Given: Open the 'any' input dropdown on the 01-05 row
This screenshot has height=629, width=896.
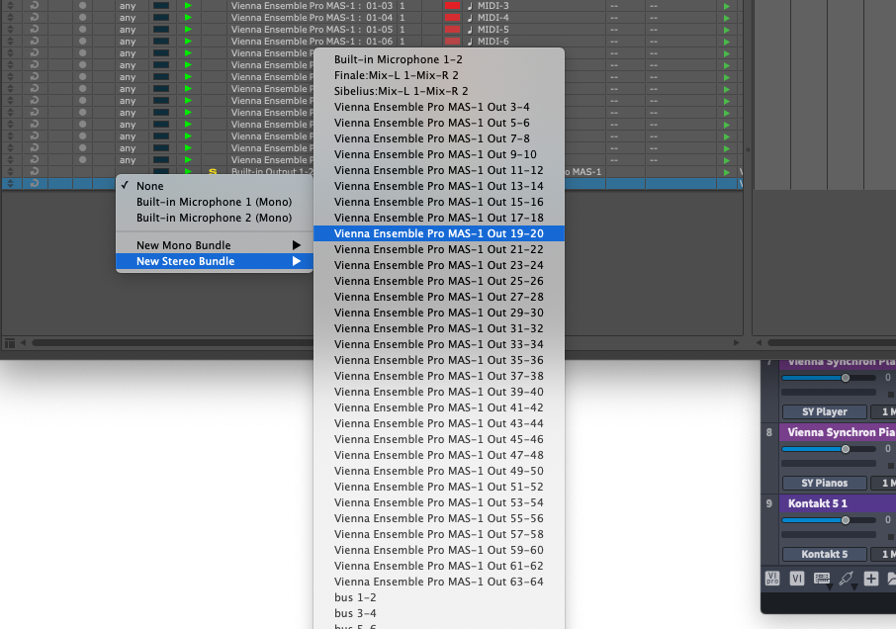Looking at the screenshot, I should pos(128,30).
